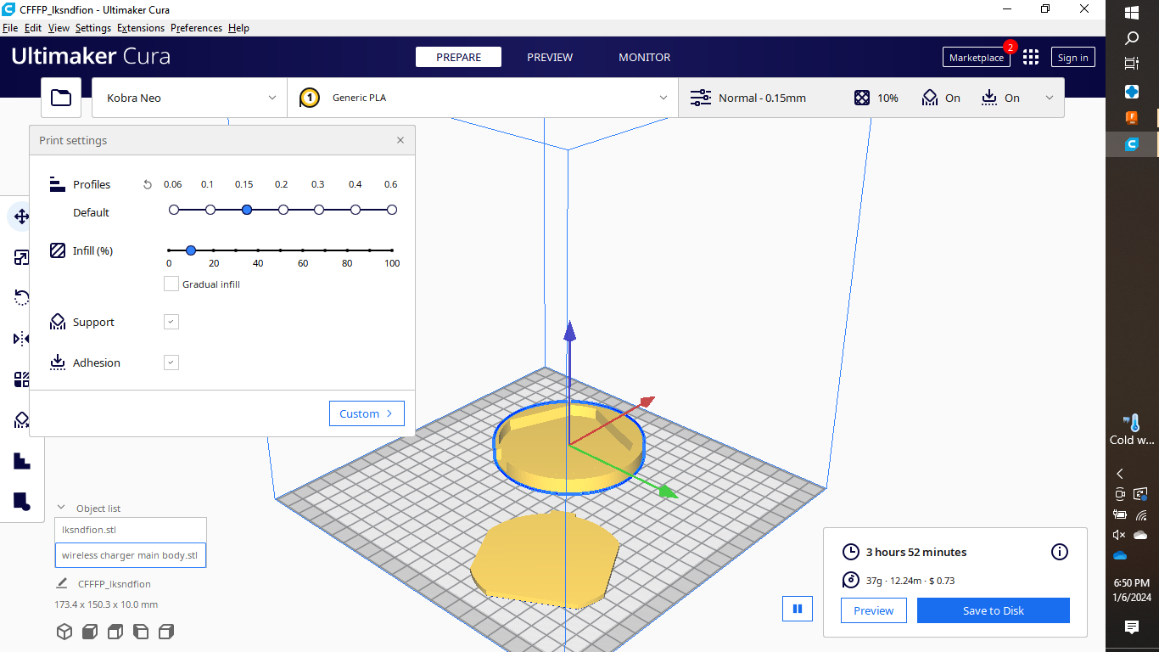Screen dimensions: 1159x652
Task: Reset profile with the undo arrow icon
Action: 148,184
